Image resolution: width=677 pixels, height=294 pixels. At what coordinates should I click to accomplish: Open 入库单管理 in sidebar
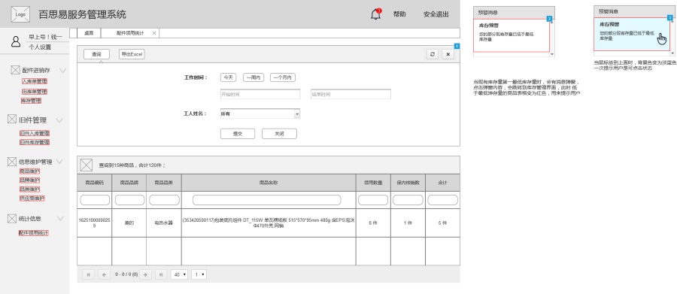[35, 81]
